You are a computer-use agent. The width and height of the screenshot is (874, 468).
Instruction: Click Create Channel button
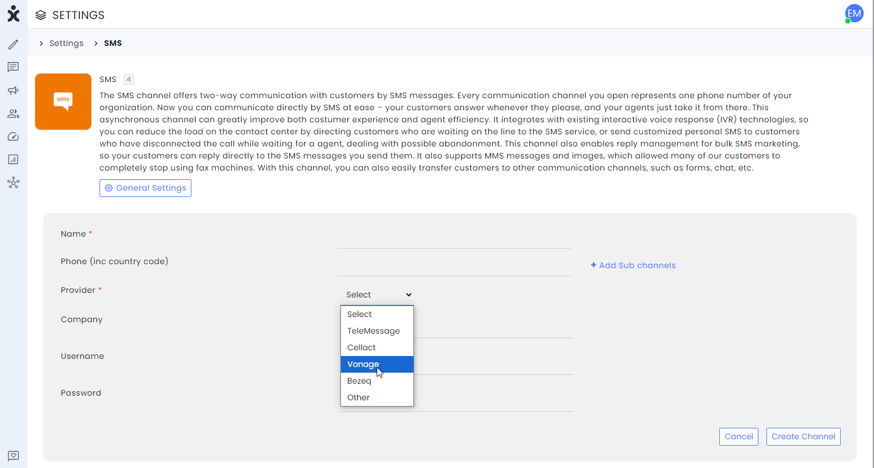[803, 436]
